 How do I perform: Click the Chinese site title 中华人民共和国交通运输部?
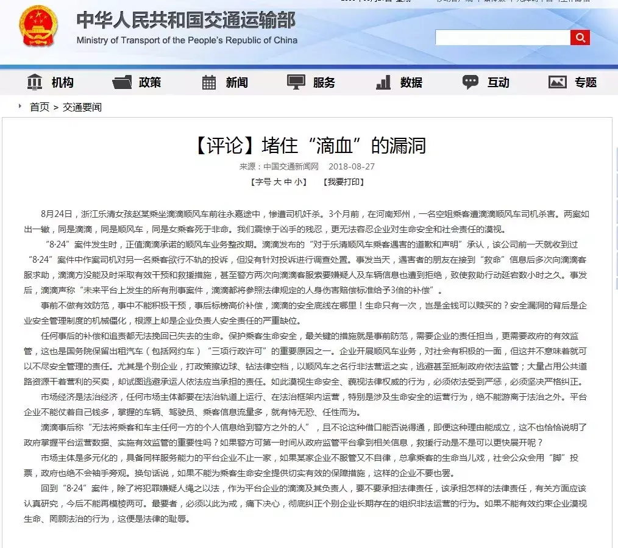tap(186, 20)
